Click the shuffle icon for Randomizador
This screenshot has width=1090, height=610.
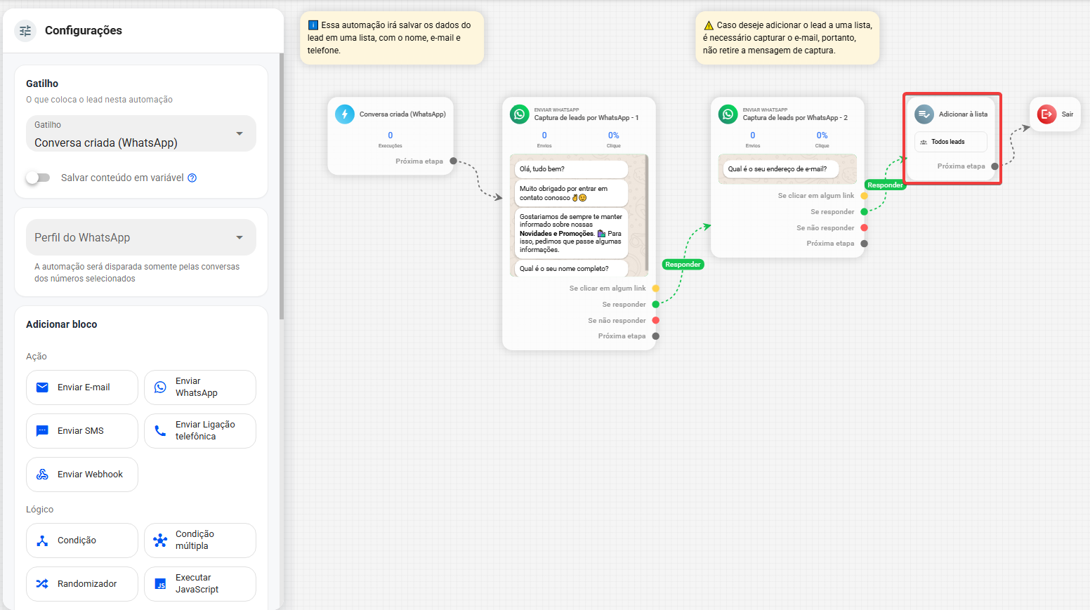click(42, 584)
